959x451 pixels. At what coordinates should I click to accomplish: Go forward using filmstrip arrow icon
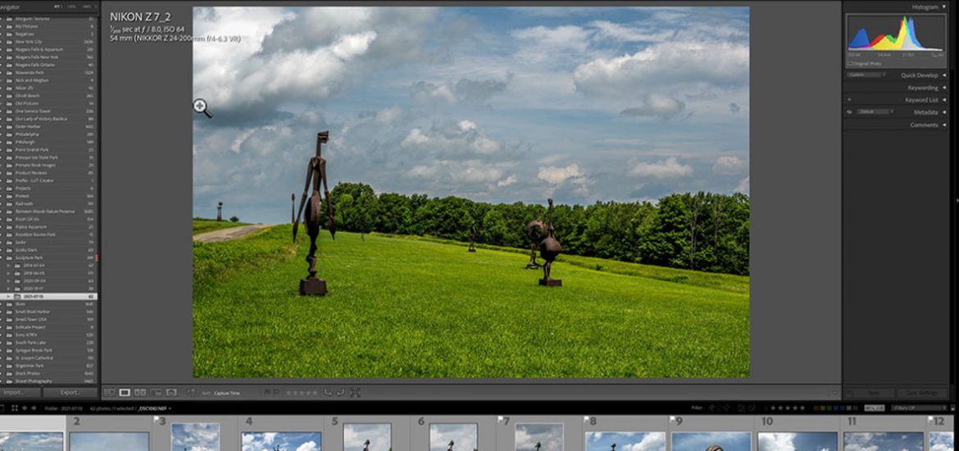(x=34, y=408)
